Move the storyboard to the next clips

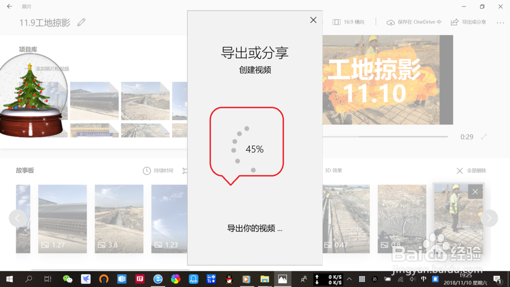click(489, 218)
